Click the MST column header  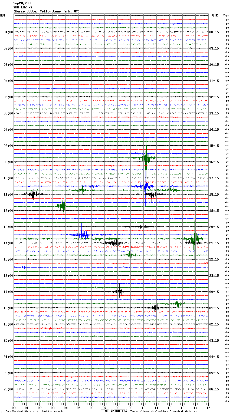[x=3, y=15]
